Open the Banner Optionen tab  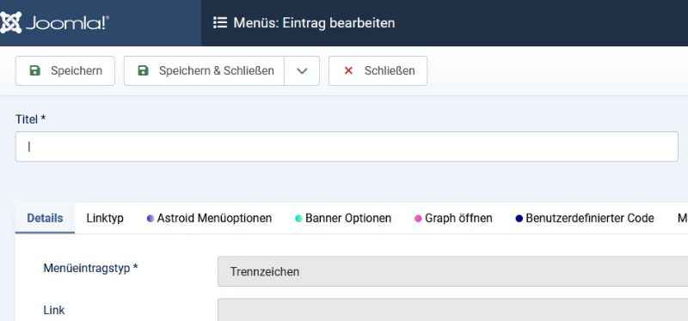(342, 218)
